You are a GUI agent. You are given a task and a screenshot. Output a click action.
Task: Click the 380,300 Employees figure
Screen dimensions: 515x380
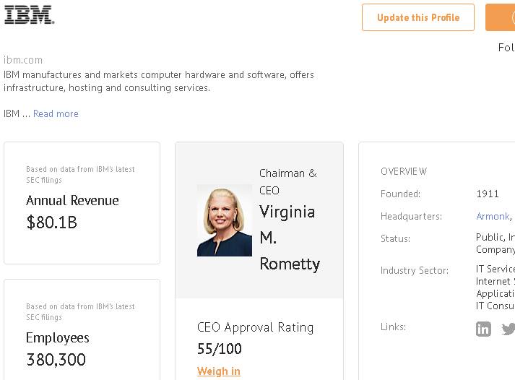(x=56, y=359)
